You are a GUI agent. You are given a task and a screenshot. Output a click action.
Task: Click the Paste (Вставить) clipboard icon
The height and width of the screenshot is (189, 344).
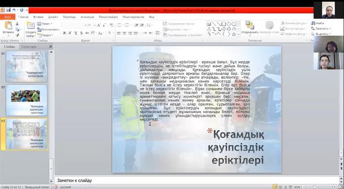[x=8, y=26]
